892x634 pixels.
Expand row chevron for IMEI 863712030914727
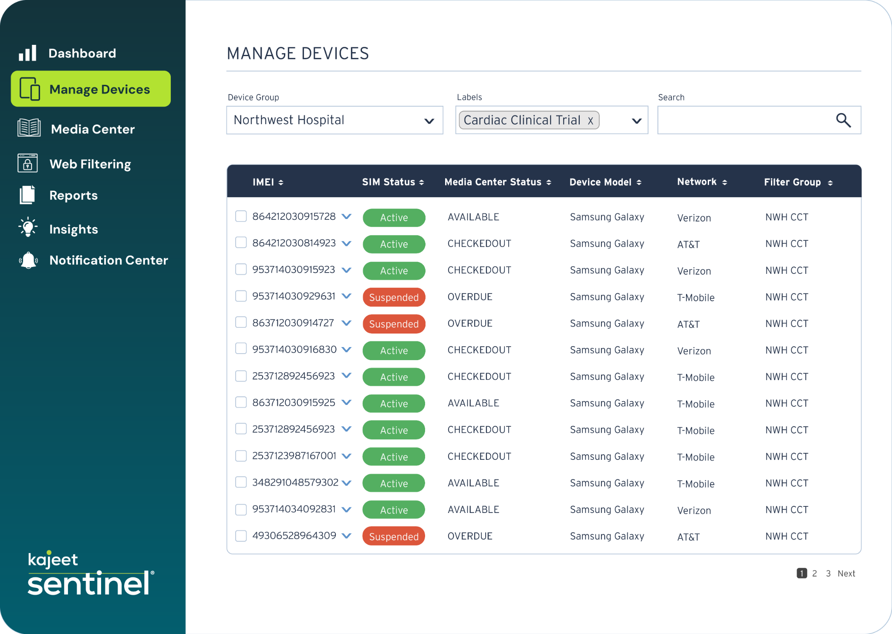(x=347, y=323)
